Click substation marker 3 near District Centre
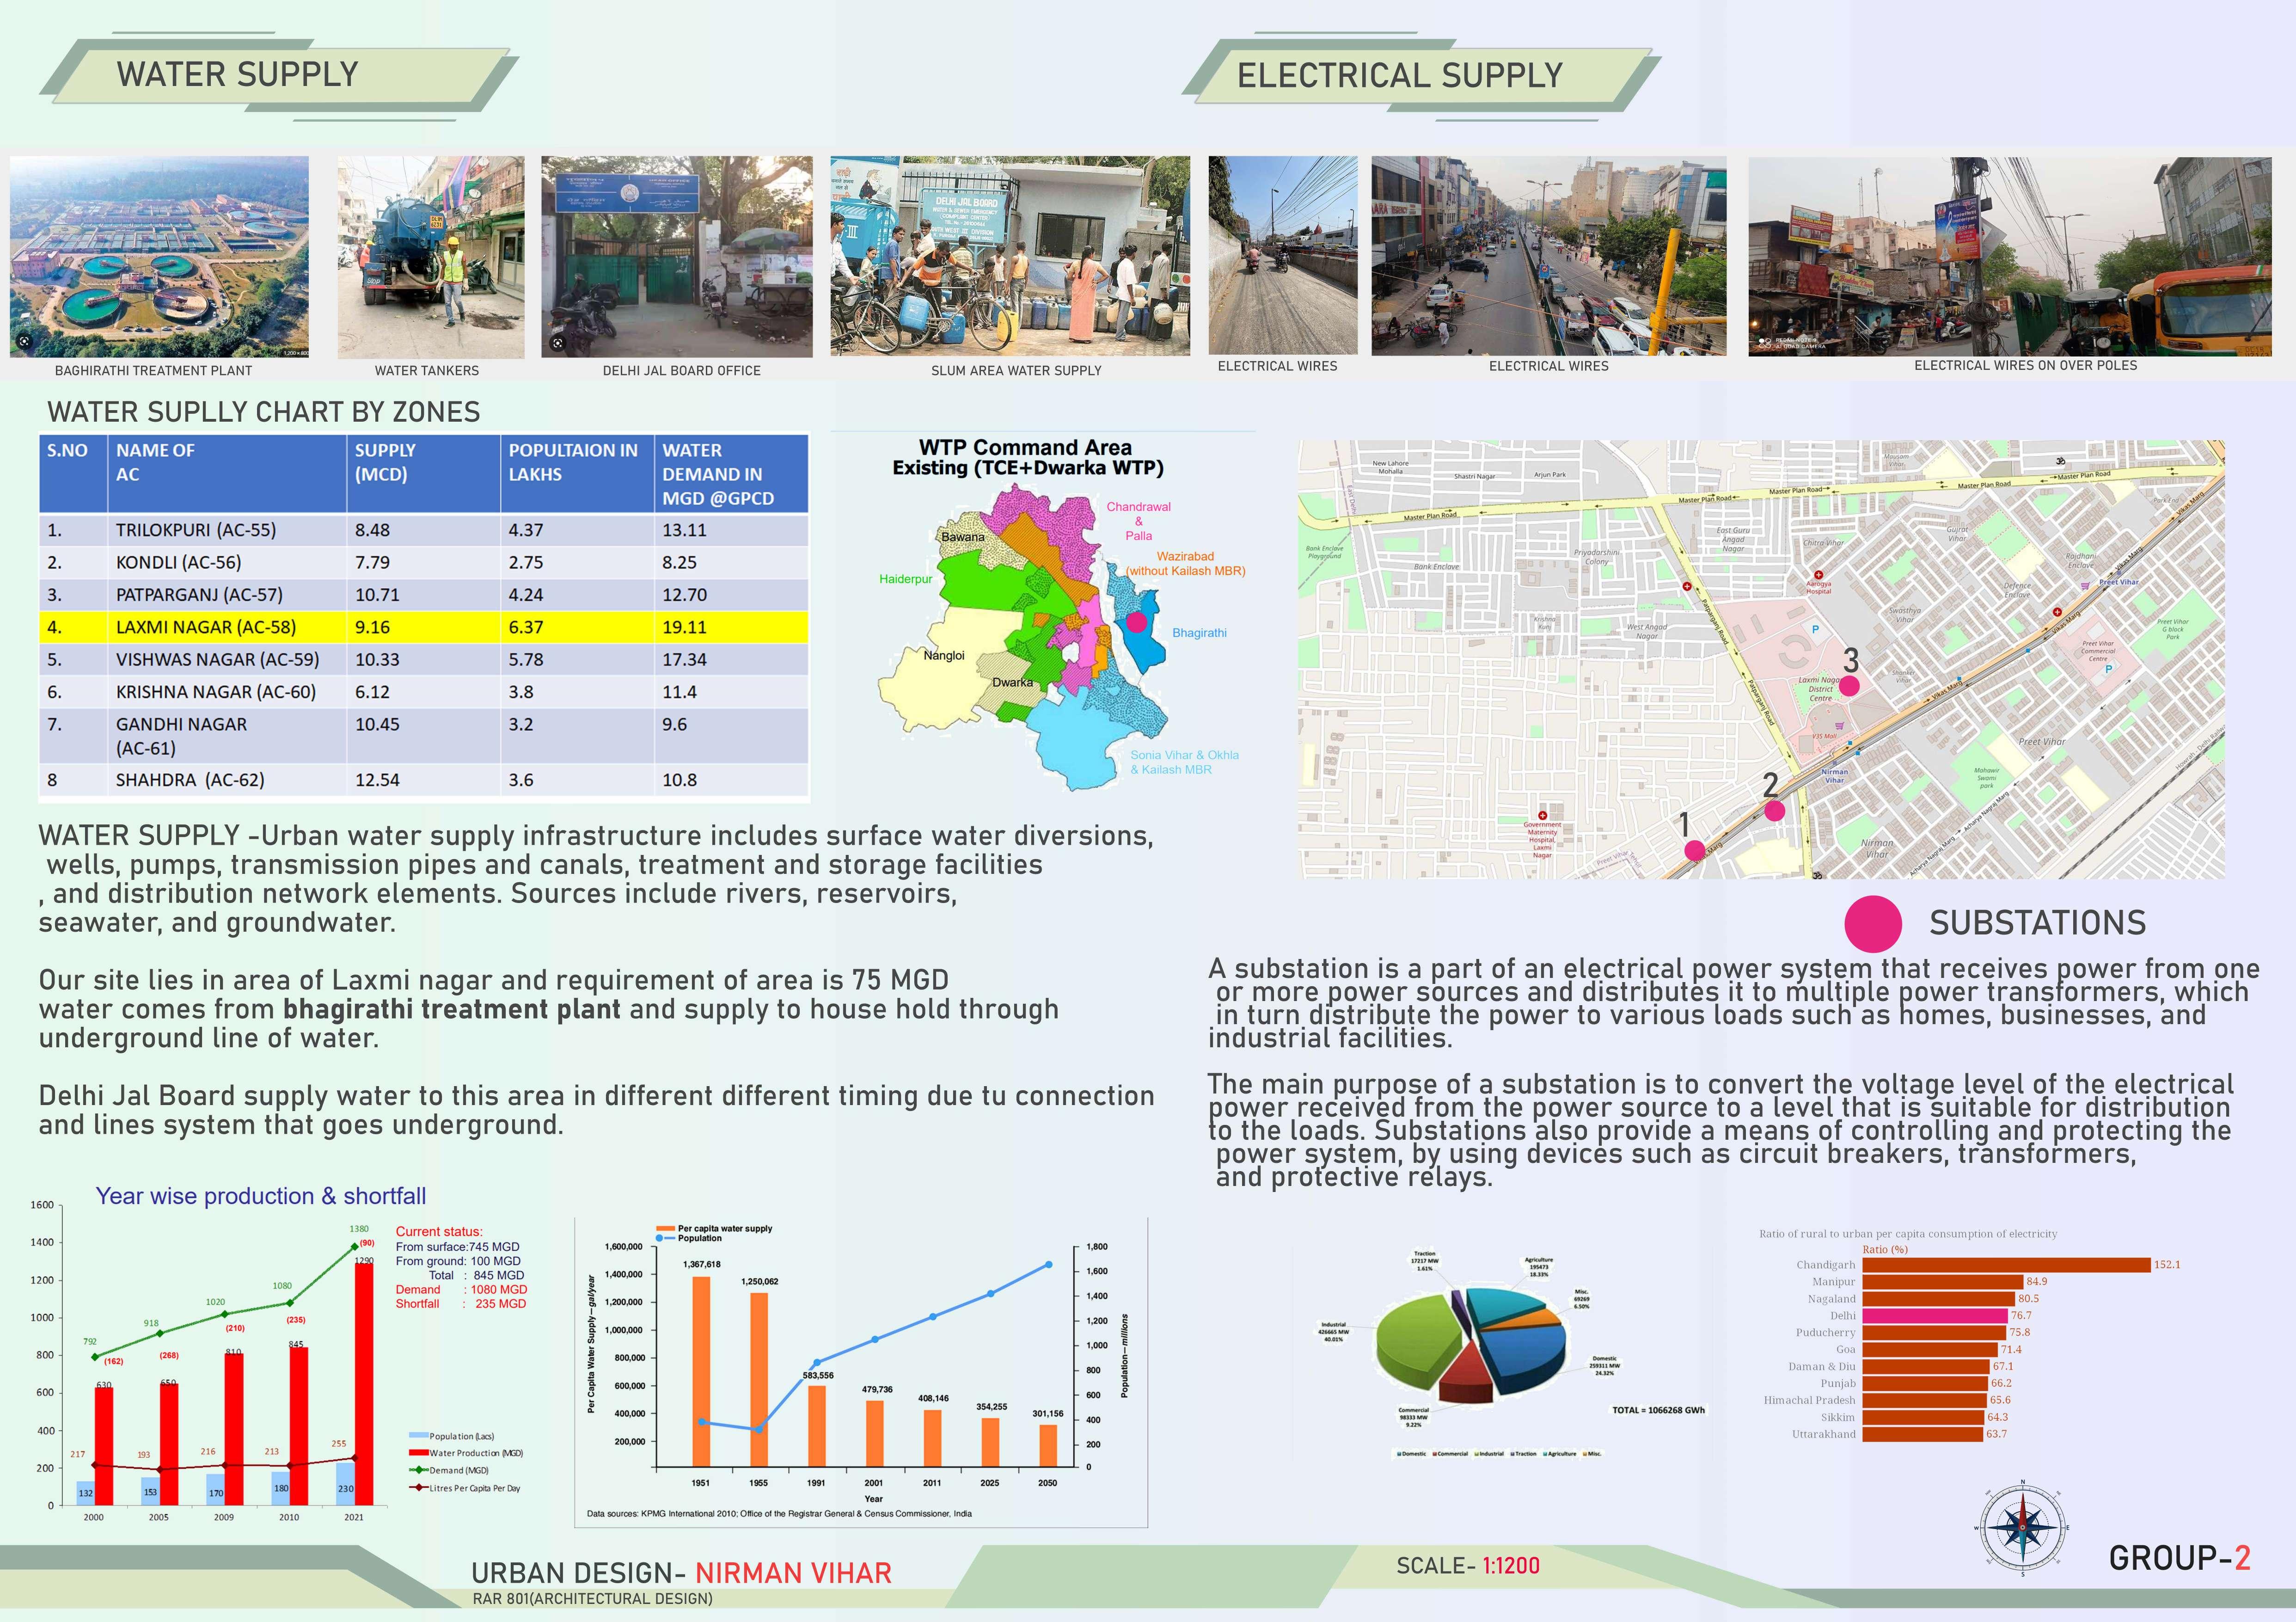The height and width of the screenshot is (1622, 2296). [x=1849, y=686]
